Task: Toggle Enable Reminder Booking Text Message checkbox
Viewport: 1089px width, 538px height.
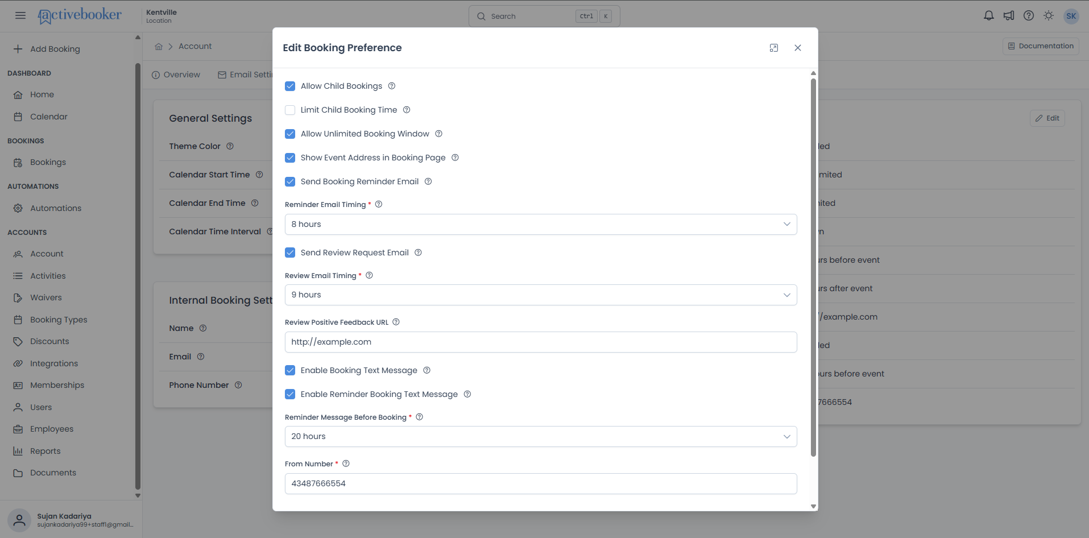Action: coord(290,394)
